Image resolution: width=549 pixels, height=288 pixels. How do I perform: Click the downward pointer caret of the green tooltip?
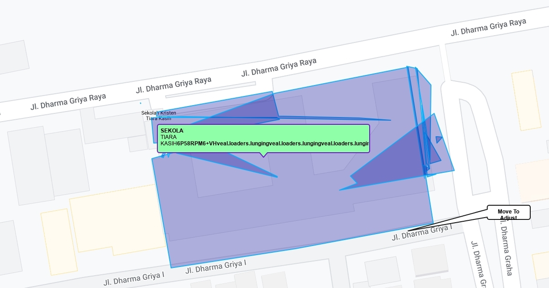click(x=263, y=155)
